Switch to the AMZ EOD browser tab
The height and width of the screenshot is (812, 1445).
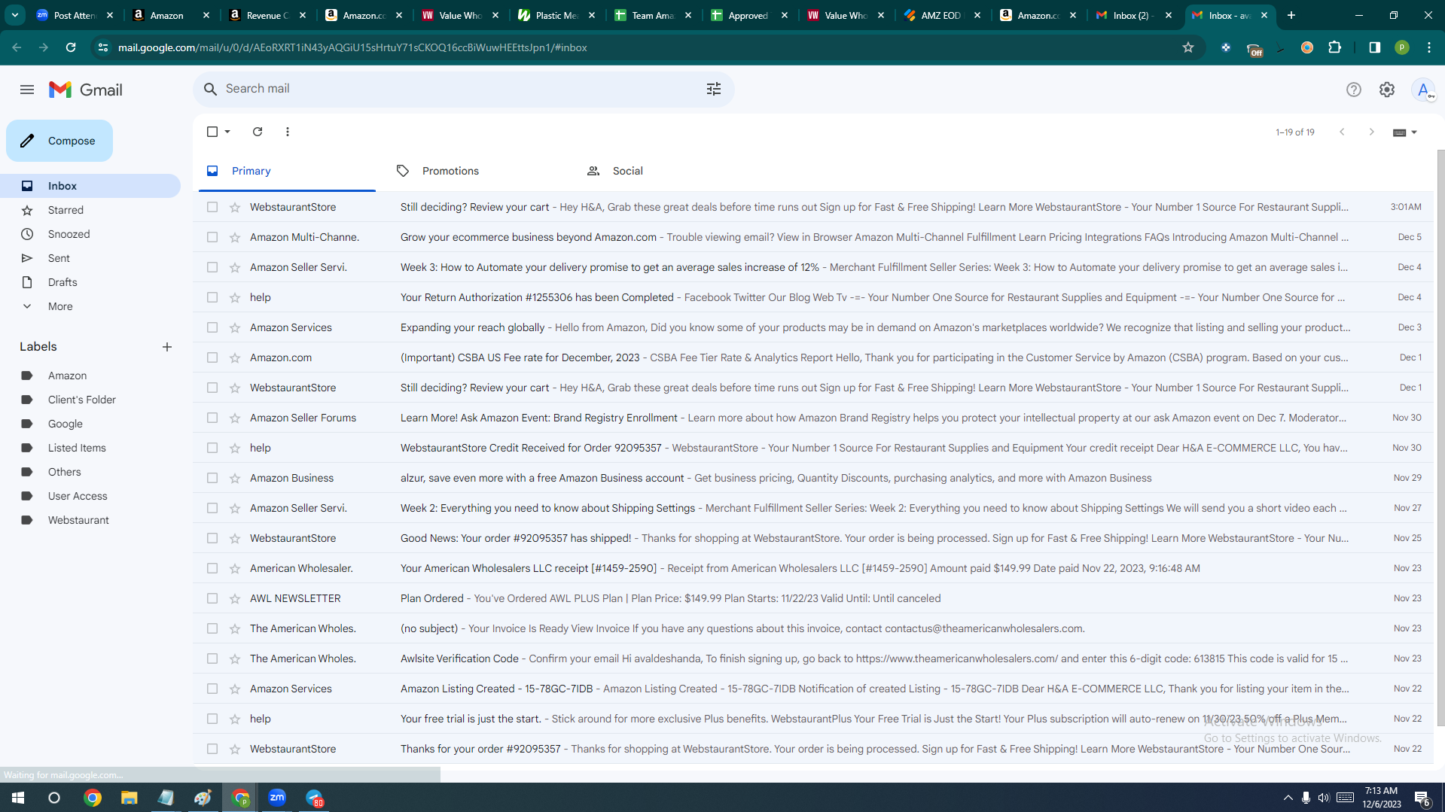pos(942,15)
